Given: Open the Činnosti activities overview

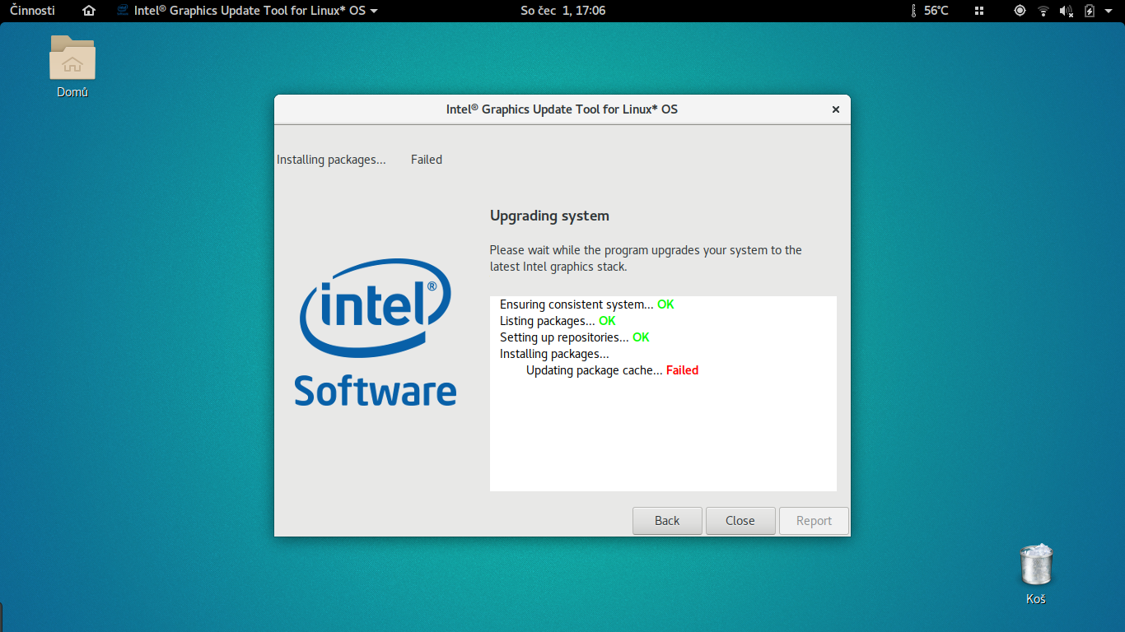Looking at the screenshot, I should click(32, 11).
